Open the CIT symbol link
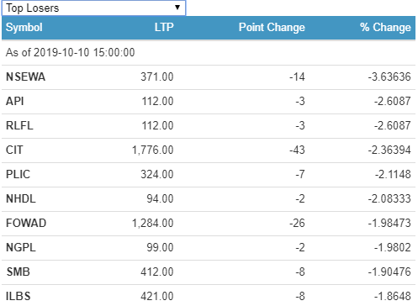The height and width of the screenshot is (306, 418). [14, 150]
